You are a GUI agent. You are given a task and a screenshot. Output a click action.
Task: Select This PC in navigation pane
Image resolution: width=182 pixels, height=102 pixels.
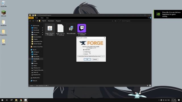[34, 50]
